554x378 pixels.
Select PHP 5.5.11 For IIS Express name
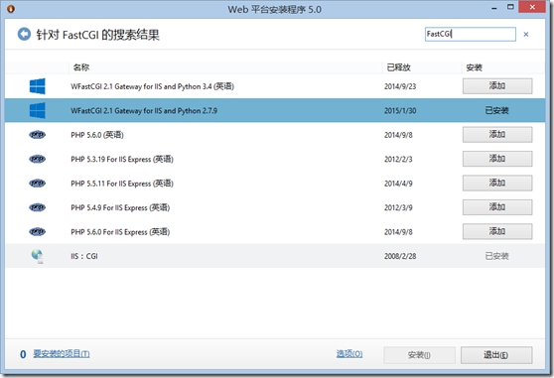[x=122, y=184]
